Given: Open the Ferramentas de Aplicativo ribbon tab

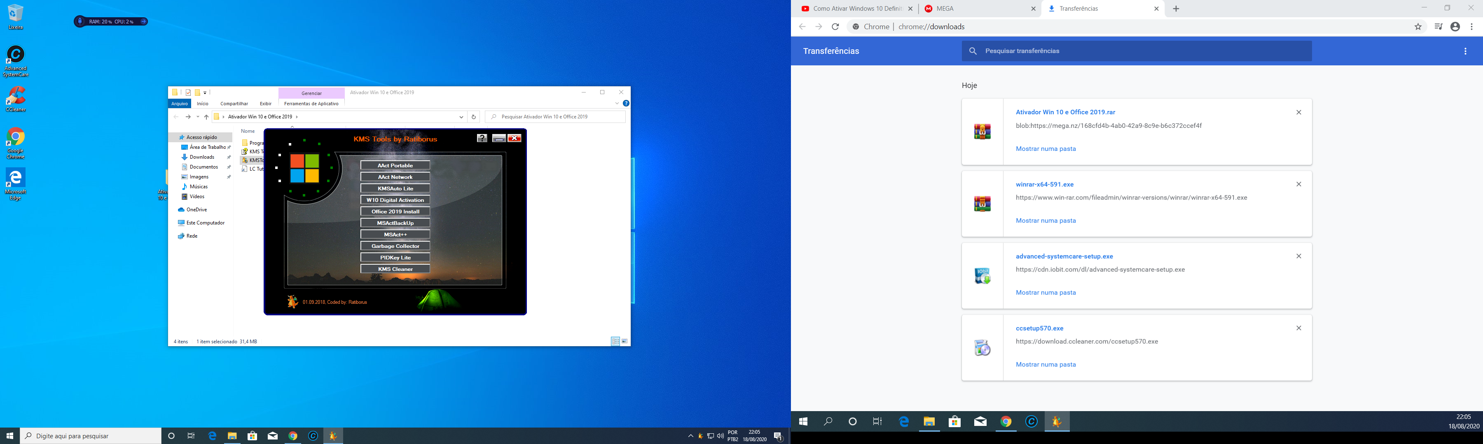Looking at the screenshot, I should 311,103.
